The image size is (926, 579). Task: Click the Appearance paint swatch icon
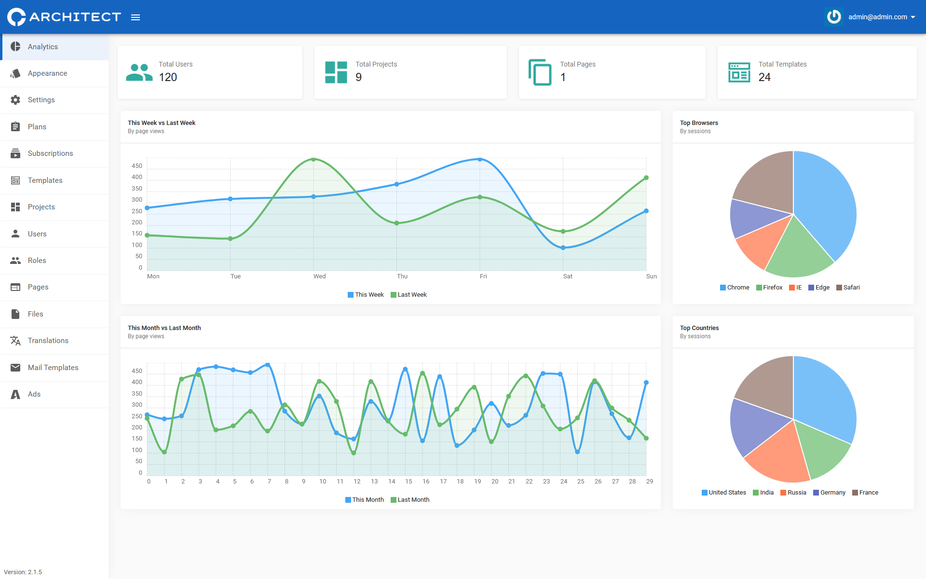click(15, 73)
